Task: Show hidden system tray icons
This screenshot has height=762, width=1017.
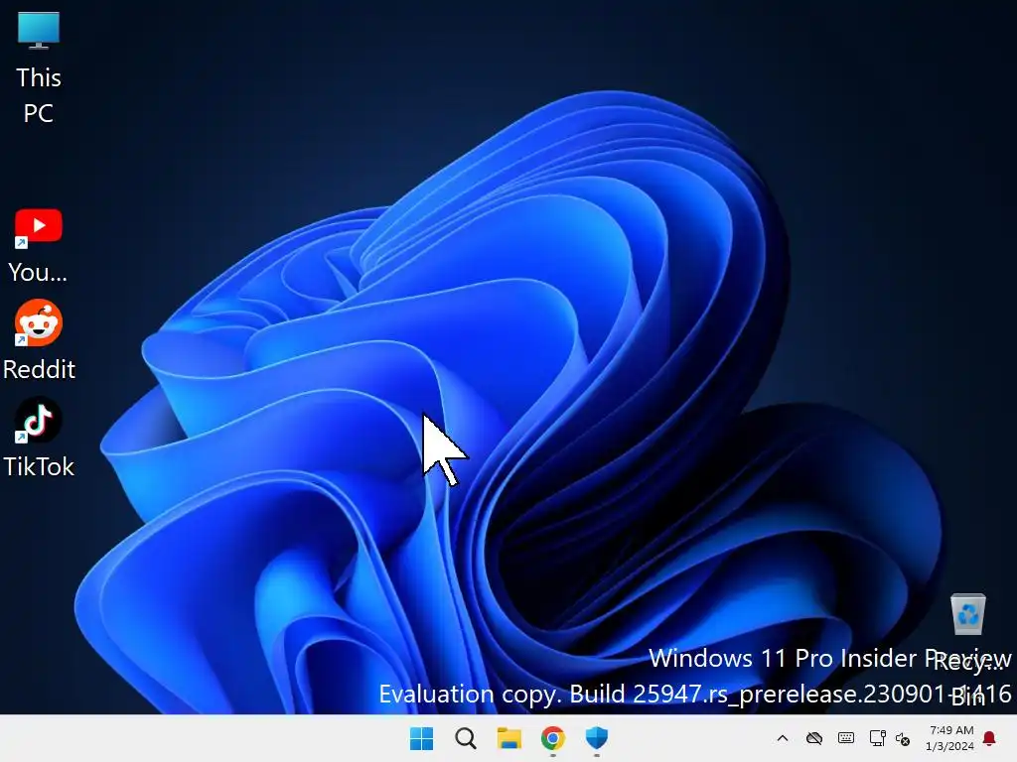Action: click(783, 738)
